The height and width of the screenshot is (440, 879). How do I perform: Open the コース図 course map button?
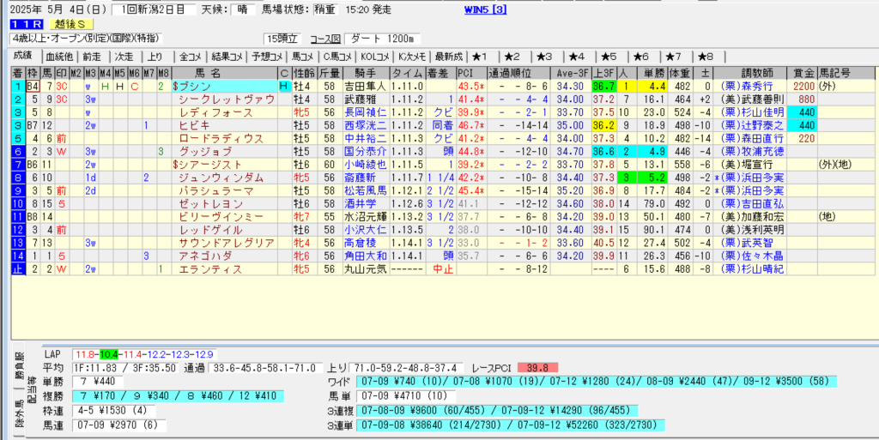point(325,39)
